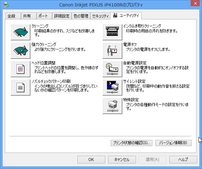Click the インクふき取りクリーニング title text
202x169 pixels.
[x=142, y=26]
